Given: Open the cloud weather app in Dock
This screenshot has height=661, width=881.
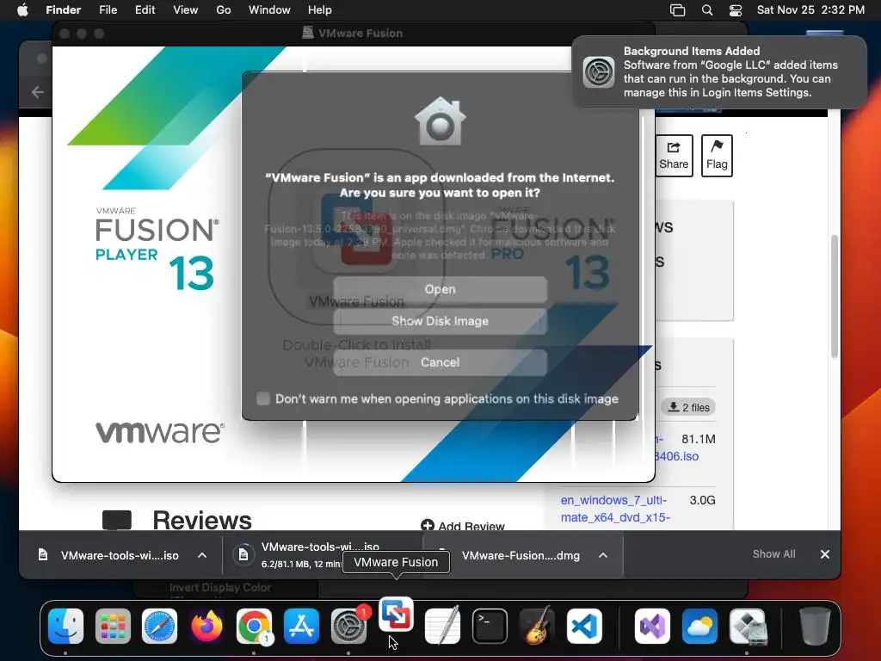Looking at the screenshot, I should 699,627.
